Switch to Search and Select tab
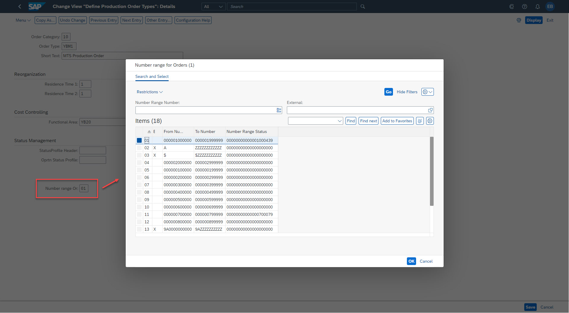This screenshot has height=313, width=569. (x=152, y=76)
